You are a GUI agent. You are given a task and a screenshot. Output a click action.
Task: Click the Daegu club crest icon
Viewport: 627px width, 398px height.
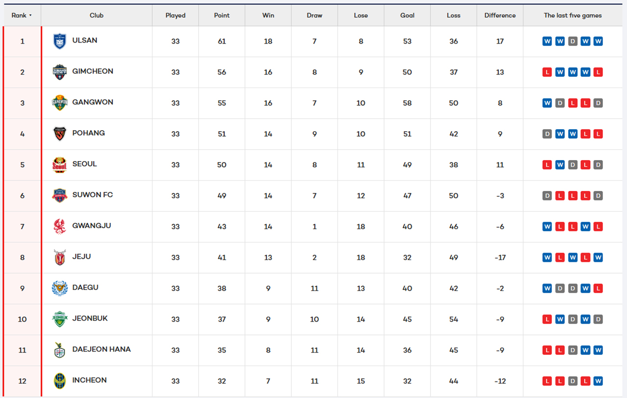click(60, 288)
